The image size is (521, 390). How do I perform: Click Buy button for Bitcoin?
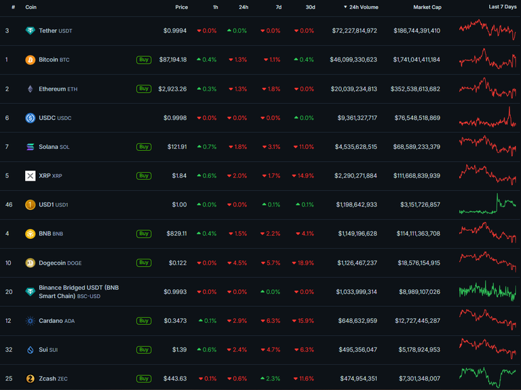[x=144, y=60]
